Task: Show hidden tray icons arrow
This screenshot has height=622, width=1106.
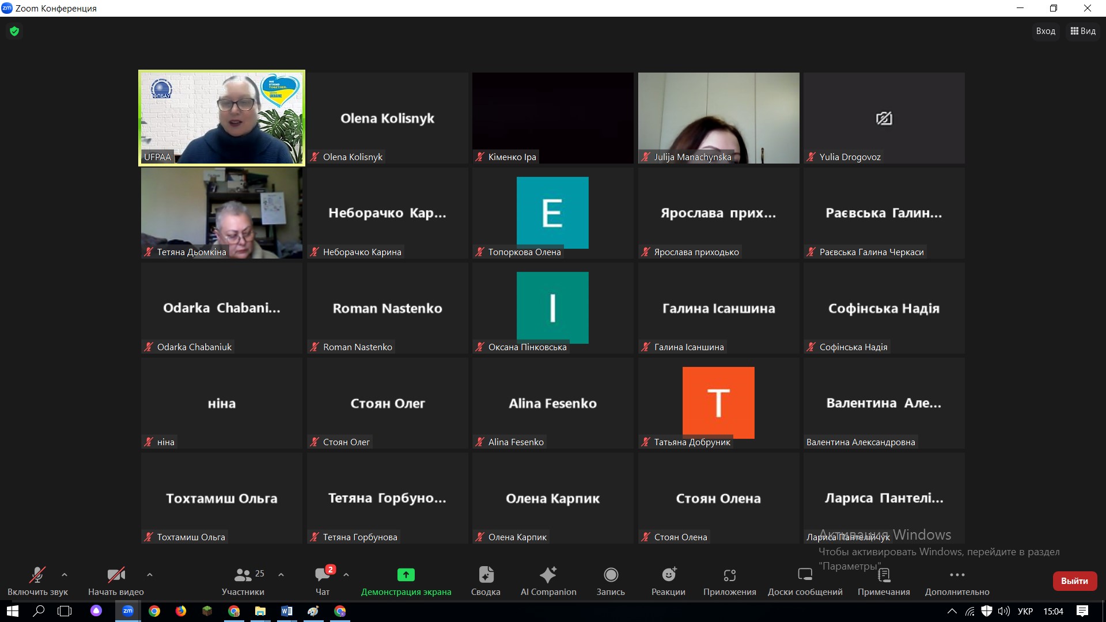Action: pos(952,611)
